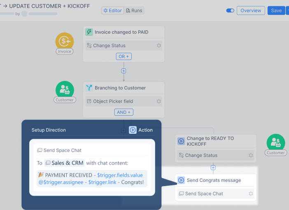This screenshot has height=210, width=289.
Task: Open gear on READY TO KICKOFF status
Action: point(251,156)
